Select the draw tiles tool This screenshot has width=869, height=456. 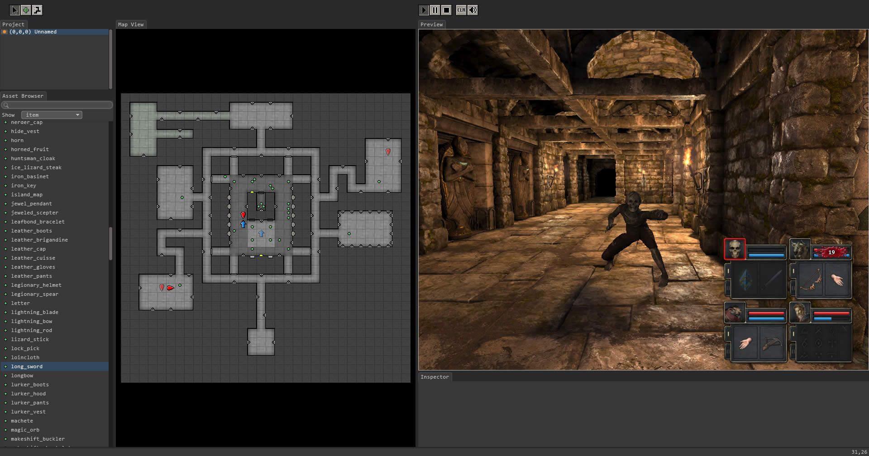click(37, 10)
